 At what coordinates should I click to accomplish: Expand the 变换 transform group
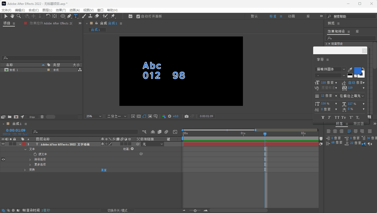coord(25,170)
